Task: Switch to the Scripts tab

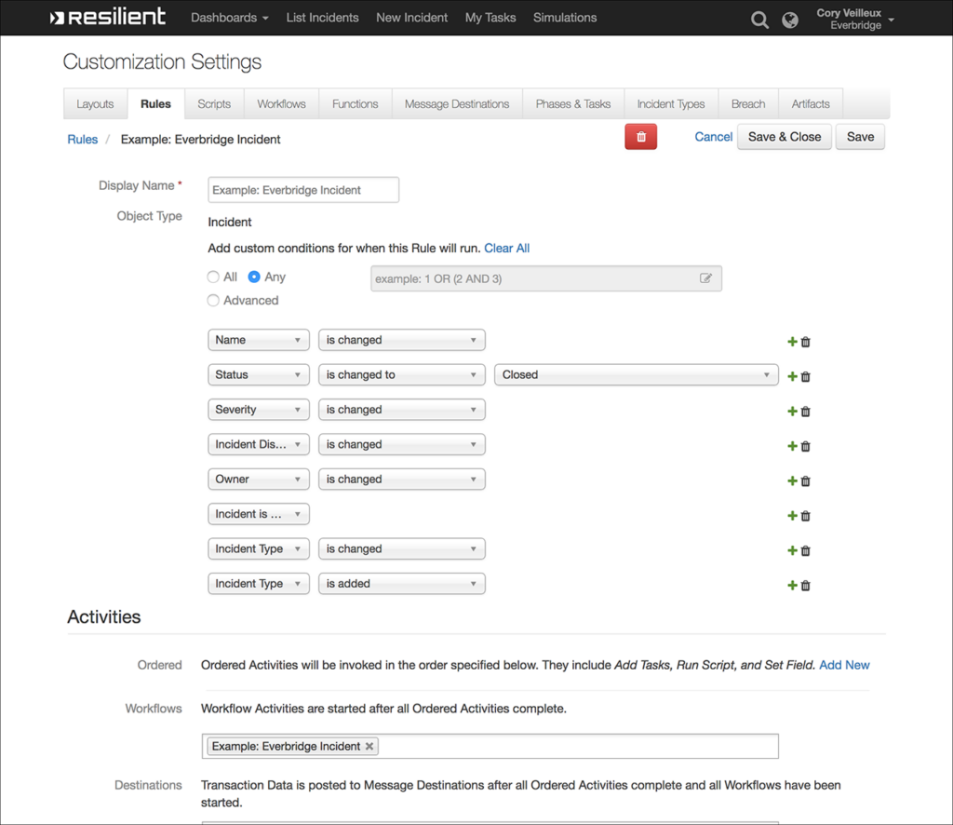Action: pos(214,104)
